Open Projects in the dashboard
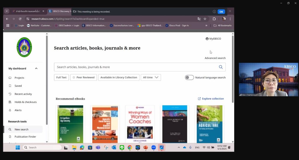This screenshot has height=160, width=299. click(19, 78)
